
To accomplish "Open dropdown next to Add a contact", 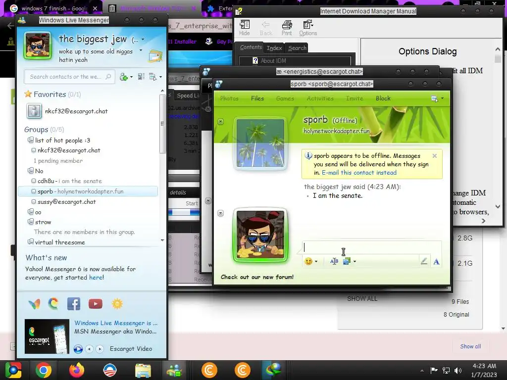I will 131,77.
